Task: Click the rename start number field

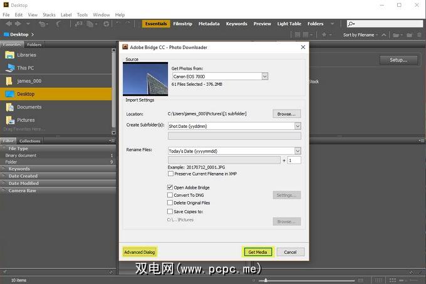Action: point(294,160)
